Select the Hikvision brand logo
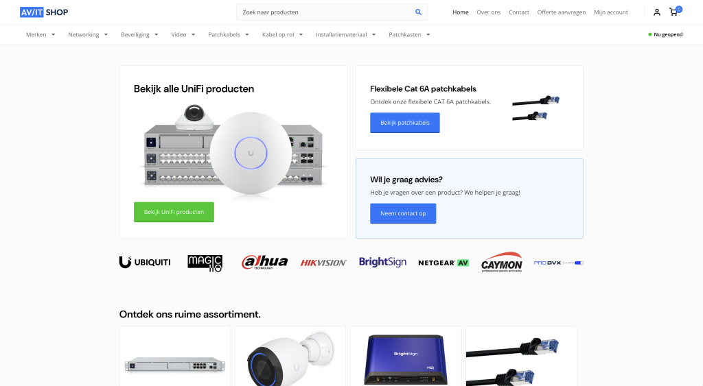The image size is (703, 386). [323, 263]
